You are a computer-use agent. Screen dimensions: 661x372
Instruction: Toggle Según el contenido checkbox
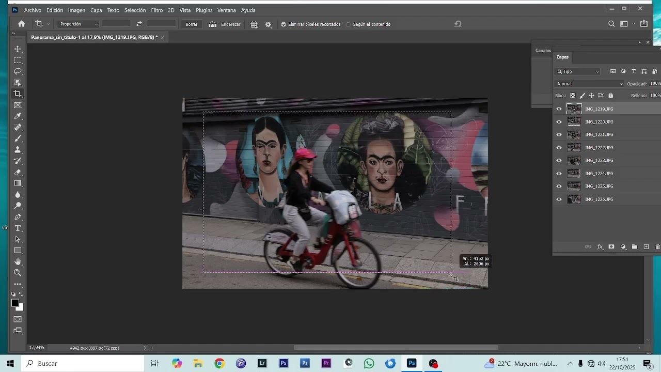pos(348,24)
